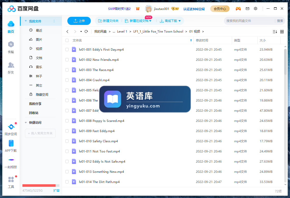290x198 pixels.
Task: Check the box for lv01-008 Poppy Is Scared
Action: pos(67,121)
